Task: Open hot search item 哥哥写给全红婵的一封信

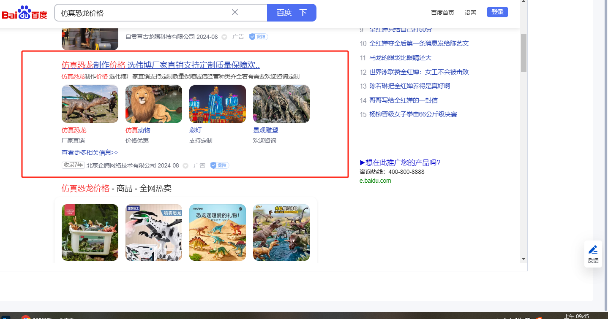Action: pyautogui.click(x=404, y=100)
